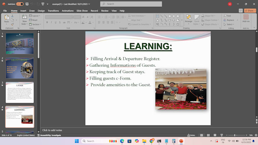Switch to the Insert tab

(x=23, y=11)
